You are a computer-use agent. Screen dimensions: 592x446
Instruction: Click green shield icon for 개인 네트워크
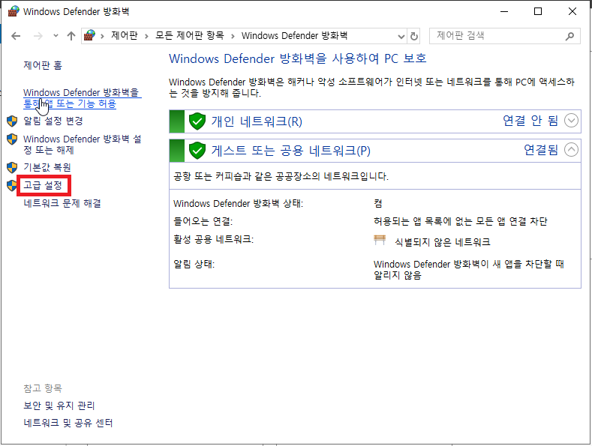point(197,121)
